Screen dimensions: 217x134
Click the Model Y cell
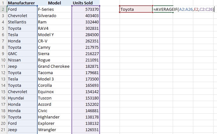click(54, 35)
